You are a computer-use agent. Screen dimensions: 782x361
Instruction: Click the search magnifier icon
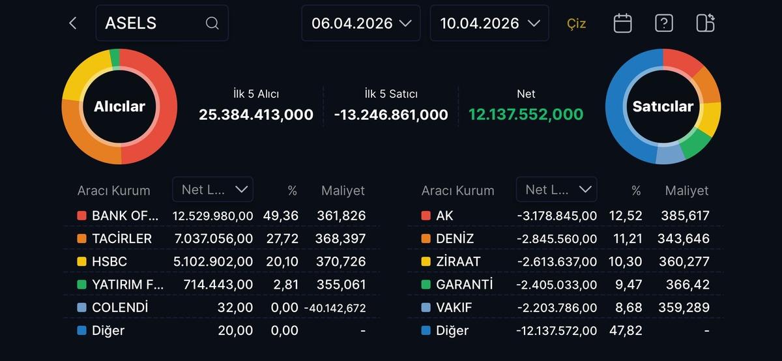tap(212, 23)
